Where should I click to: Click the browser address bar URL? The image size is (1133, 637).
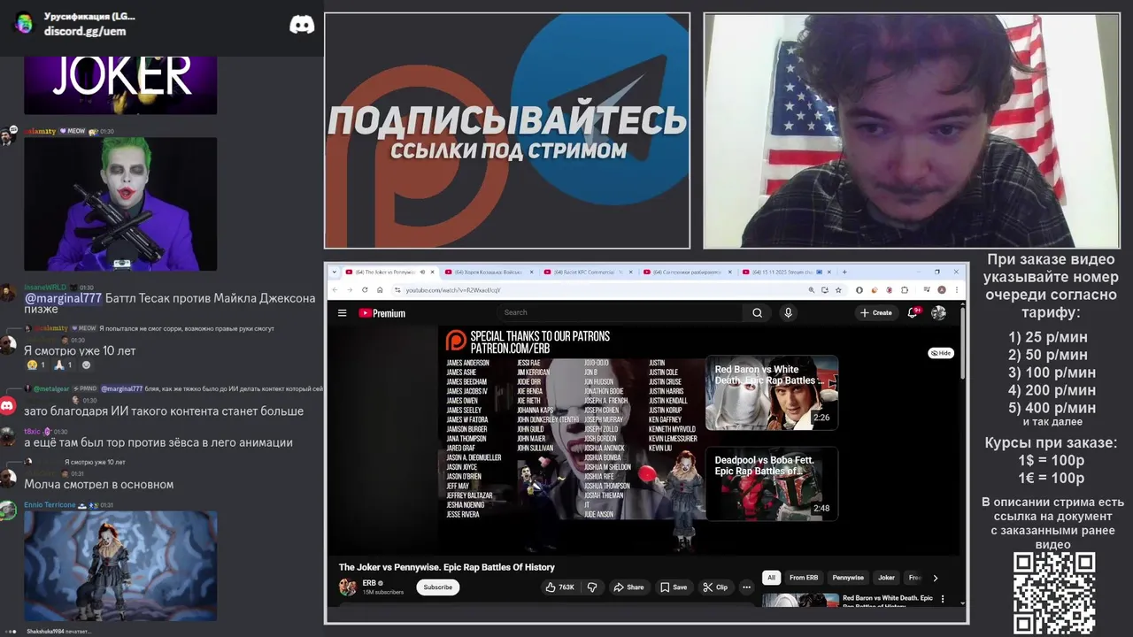pyautogui.click(x=452, y=290)
